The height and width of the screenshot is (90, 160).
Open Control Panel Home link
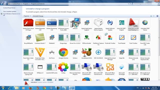click(9, 8)
